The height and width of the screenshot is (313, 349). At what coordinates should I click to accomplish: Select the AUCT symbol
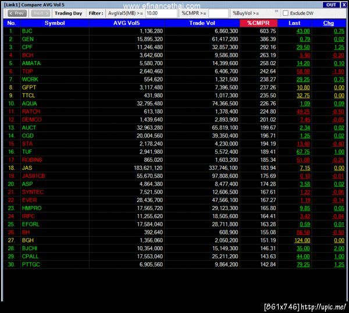point(29,127)
